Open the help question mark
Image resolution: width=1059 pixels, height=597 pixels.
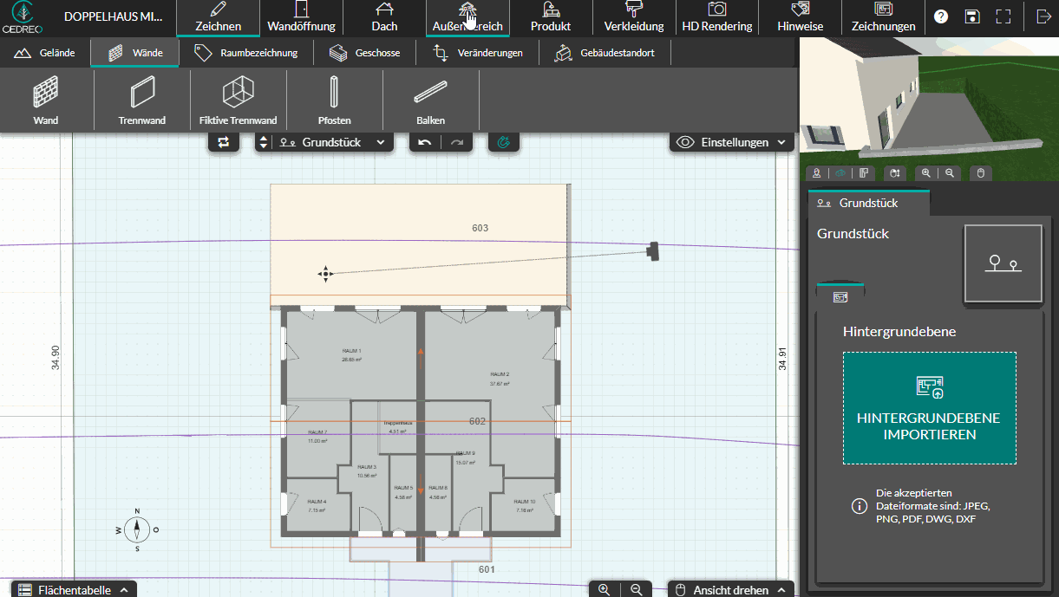[x=941, y=17]
